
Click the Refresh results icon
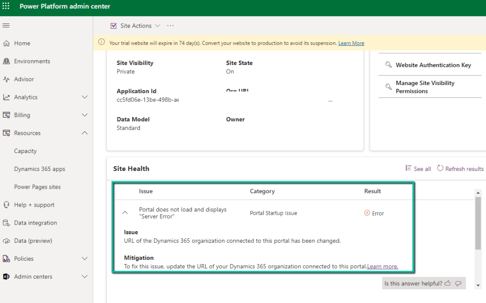[x=440, y=169]
